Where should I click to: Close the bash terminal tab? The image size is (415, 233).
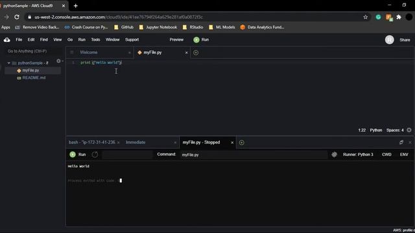coord(118,142)
